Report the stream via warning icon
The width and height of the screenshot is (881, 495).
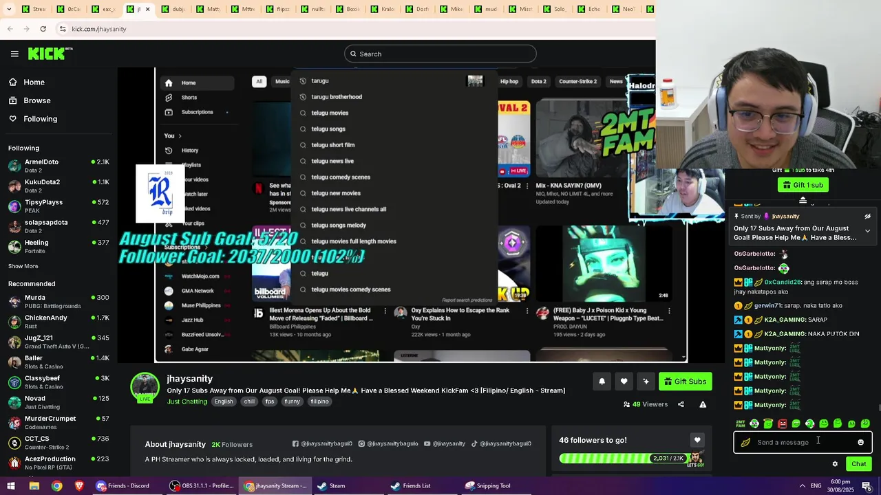pos(703,404)
